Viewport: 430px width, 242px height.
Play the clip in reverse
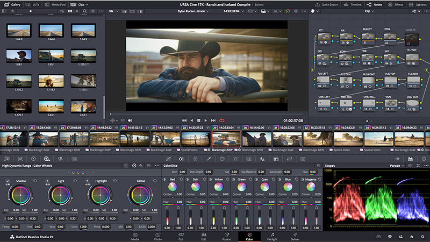click(192, 120)
